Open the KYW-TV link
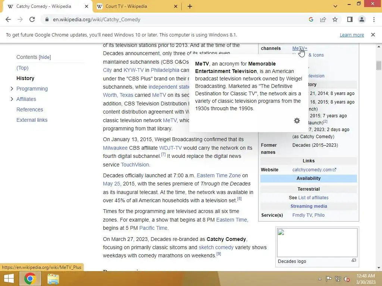 pos(134,70)
